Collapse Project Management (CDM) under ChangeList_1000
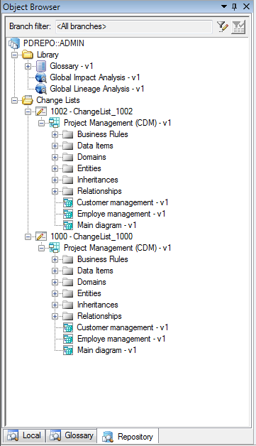Image resolution: width=256 pixels, height=446 pixels. (41, 248)
